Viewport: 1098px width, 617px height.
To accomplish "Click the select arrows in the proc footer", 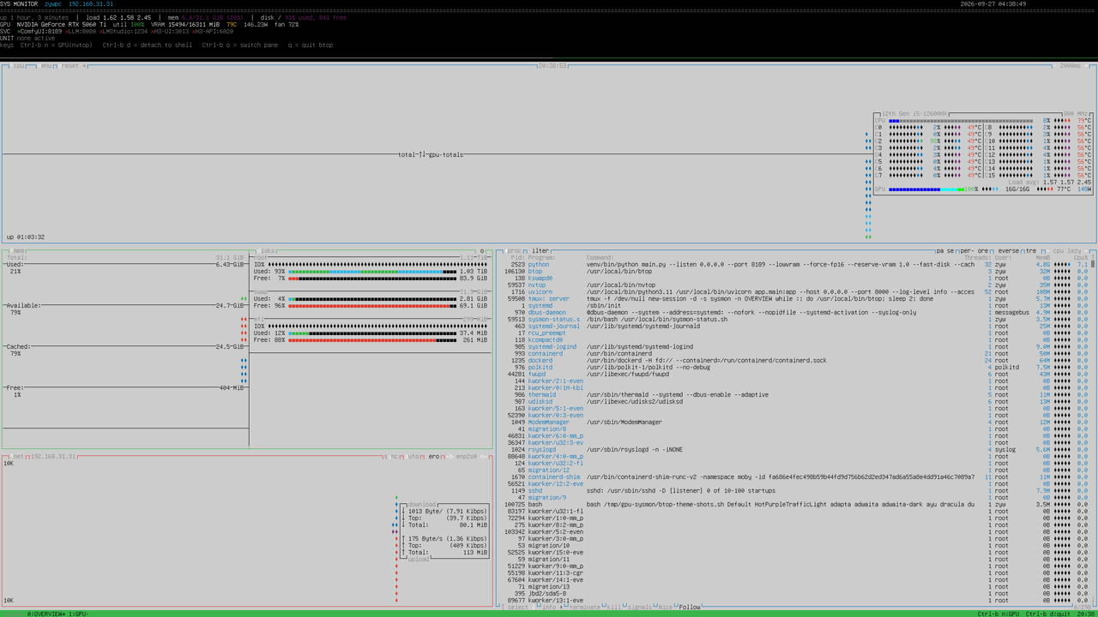I will pos(519,607).
